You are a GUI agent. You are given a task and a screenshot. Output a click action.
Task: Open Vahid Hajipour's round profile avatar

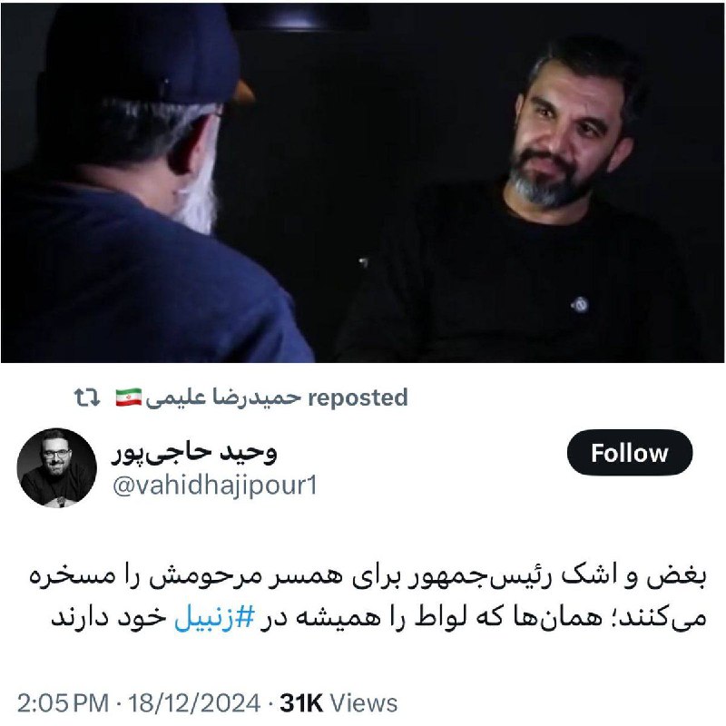point(57,467)
